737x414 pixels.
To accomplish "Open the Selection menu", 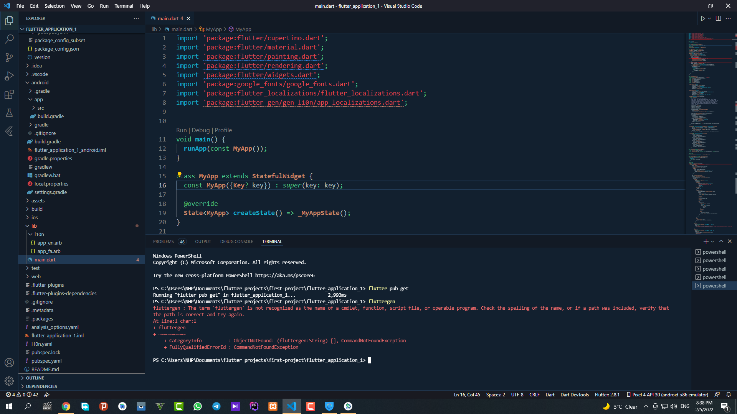I will tap(55, 6).
